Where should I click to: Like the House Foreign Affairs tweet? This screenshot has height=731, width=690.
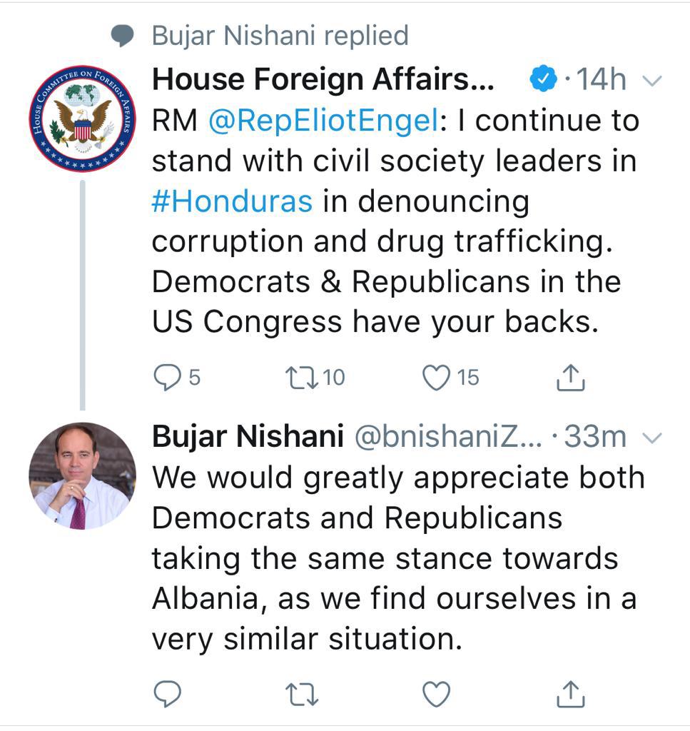(436, 378)
